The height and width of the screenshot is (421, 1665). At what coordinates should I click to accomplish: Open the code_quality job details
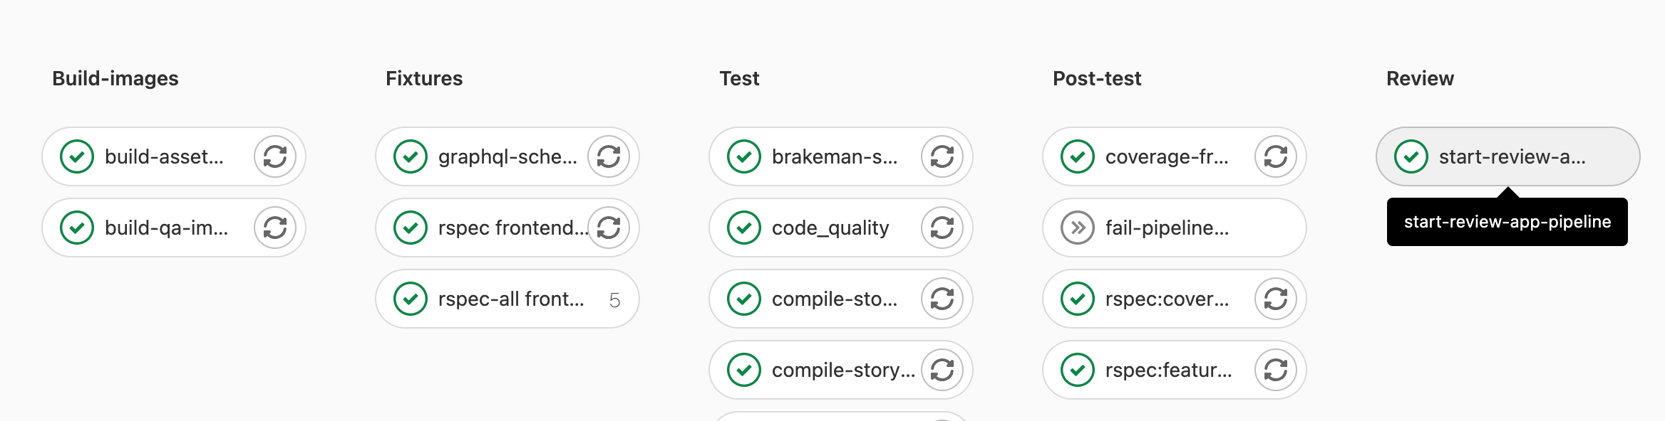coord(830,228)
